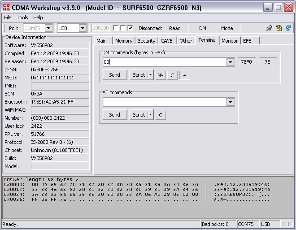The height and width of the screenshot is (230, 296).
Task: Open the Help menu
Action: click(x=38, y=17)
